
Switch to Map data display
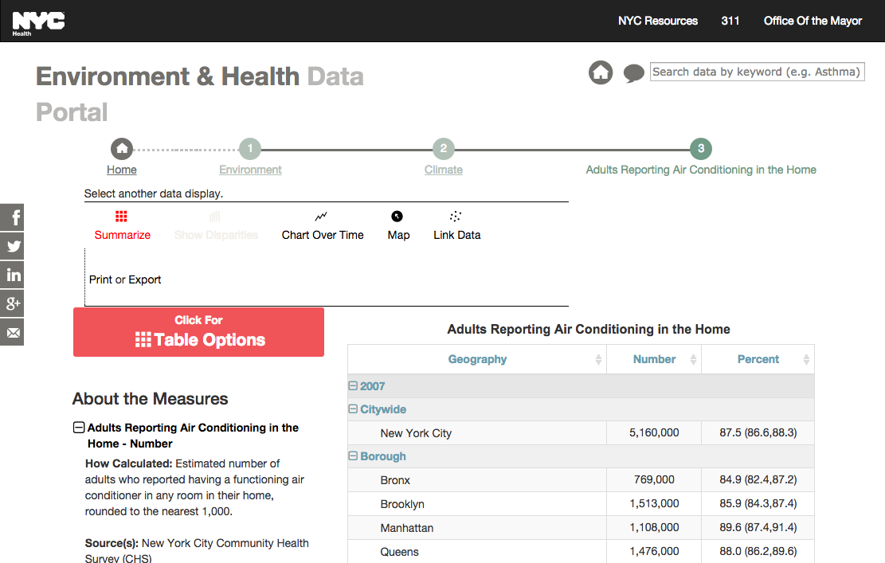click(398, 226)
